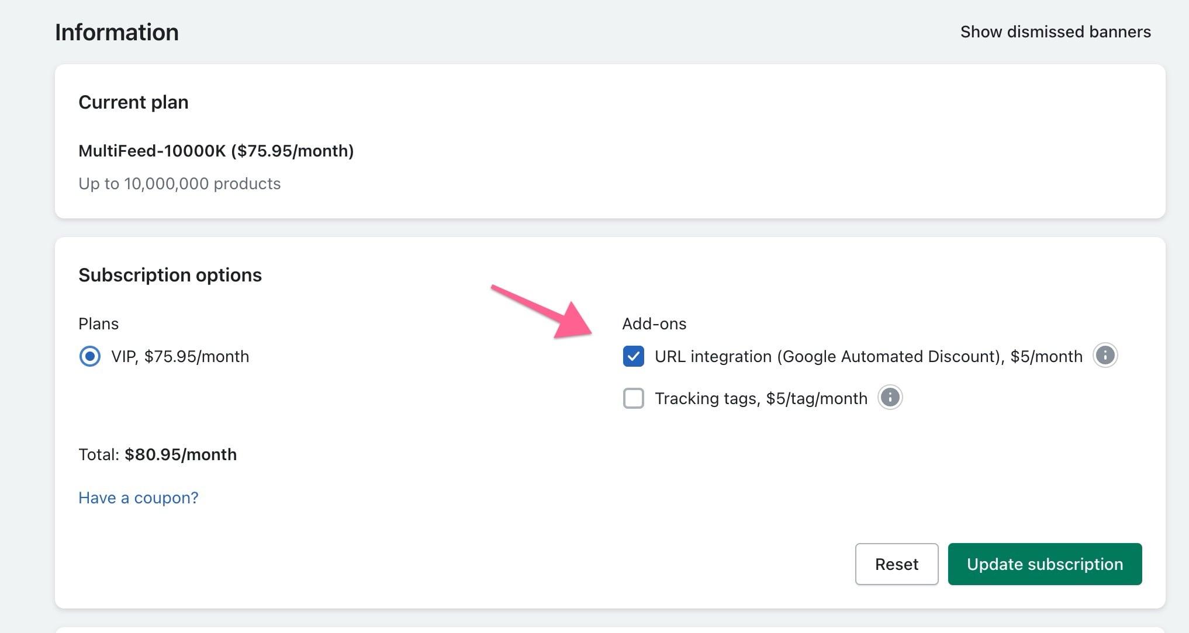Click the Add-ons section heading
Image resolution: width=1189 pixels, height=633 pixels.
[654, 324]
